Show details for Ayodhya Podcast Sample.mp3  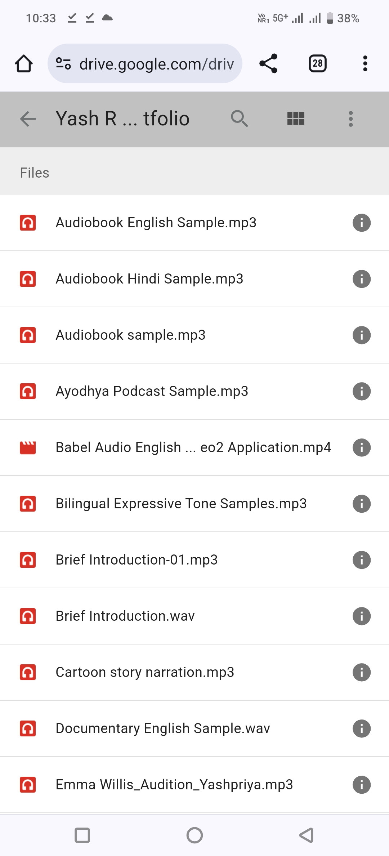tap(361, 391)
